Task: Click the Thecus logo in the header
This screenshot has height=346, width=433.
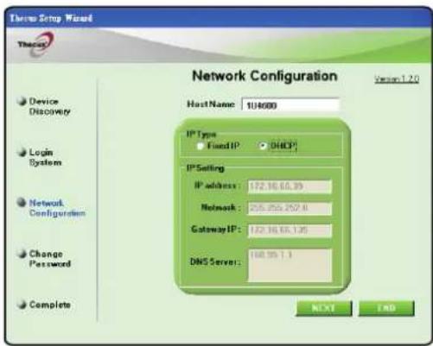Action: 35,44
